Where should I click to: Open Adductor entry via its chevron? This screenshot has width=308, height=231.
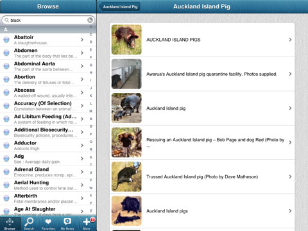[82, 146]
